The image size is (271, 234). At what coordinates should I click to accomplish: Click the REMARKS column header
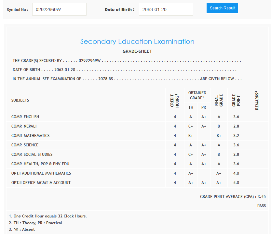pos(257,101)
